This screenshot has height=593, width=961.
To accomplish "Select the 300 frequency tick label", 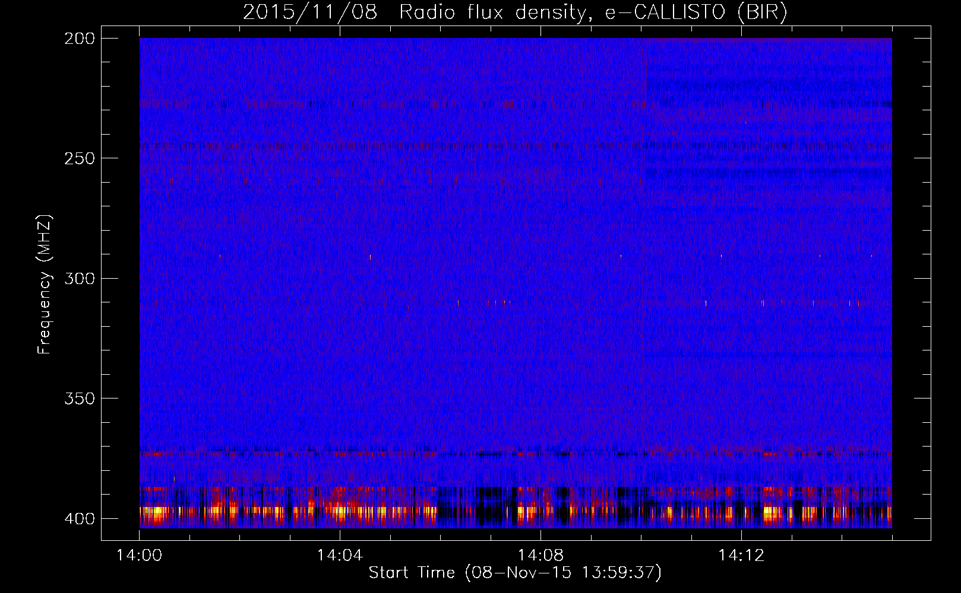I will pyautogui.click(x=79, y=278).
